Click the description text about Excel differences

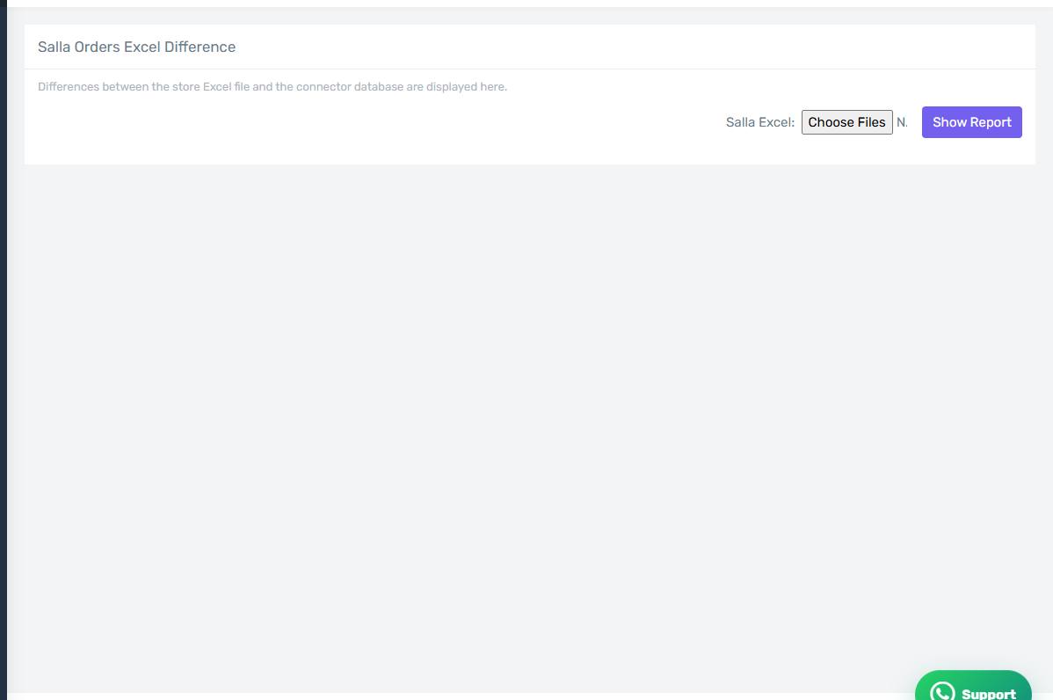(x=272, y=87)
